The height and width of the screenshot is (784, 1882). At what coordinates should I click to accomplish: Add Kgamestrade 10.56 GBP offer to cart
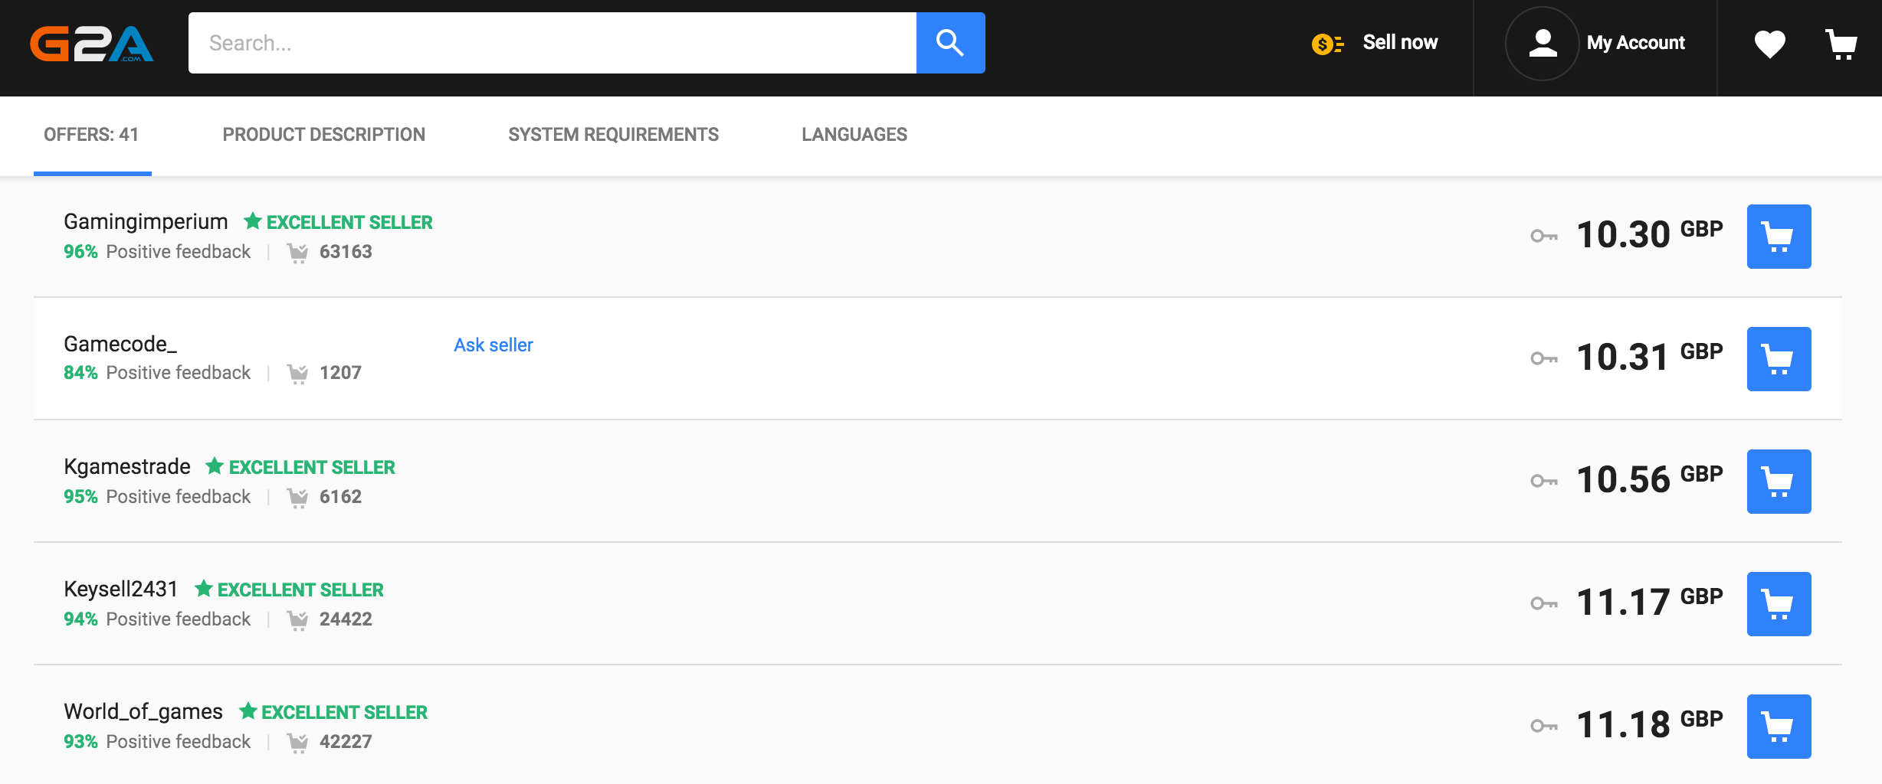pos(1779,482)
